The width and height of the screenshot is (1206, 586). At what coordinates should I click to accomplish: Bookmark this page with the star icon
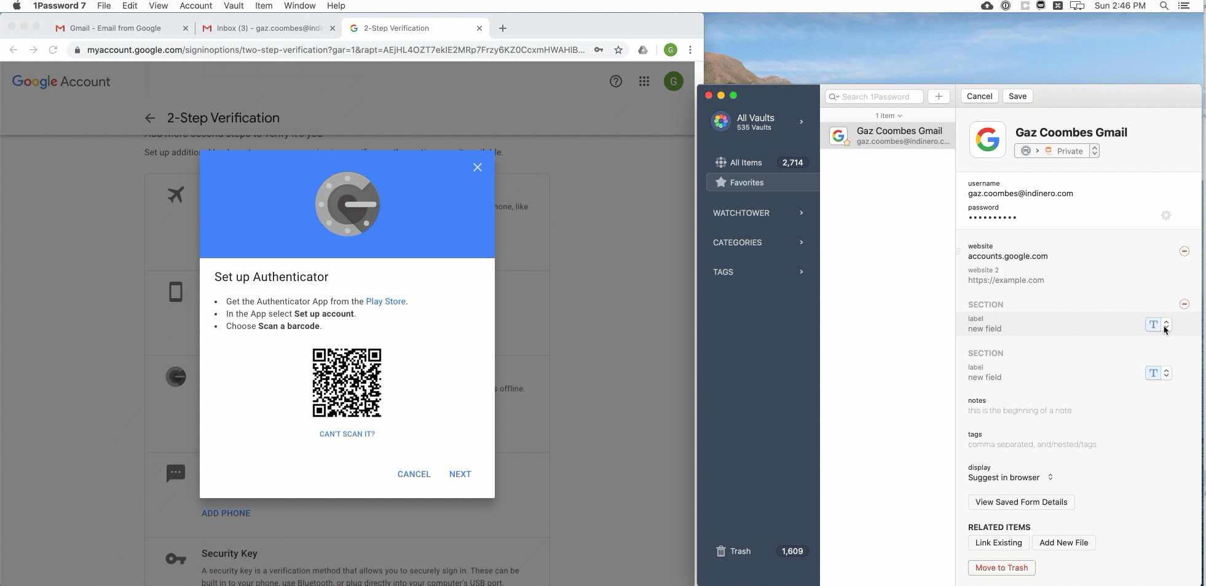coord(618,50)
